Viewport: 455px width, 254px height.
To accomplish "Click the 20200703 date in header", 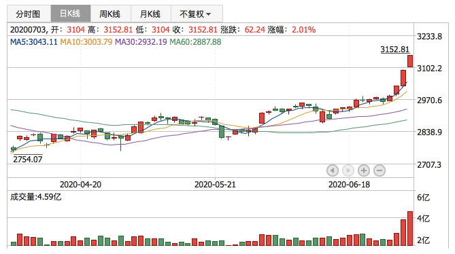I will click(x=28, y=29).
